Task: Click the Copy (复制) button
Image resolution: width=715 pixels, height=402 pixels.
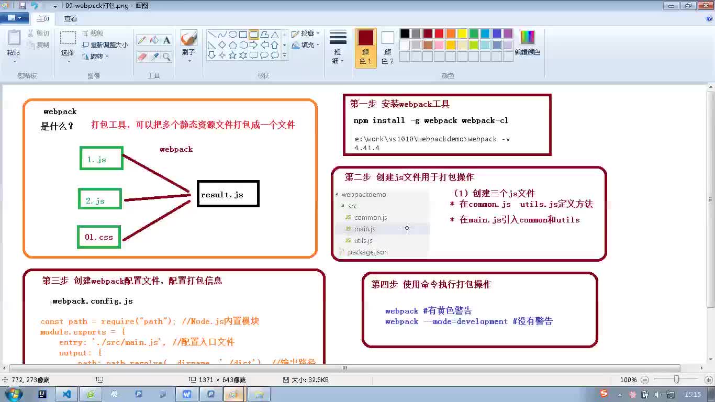Action: point(39,45)
